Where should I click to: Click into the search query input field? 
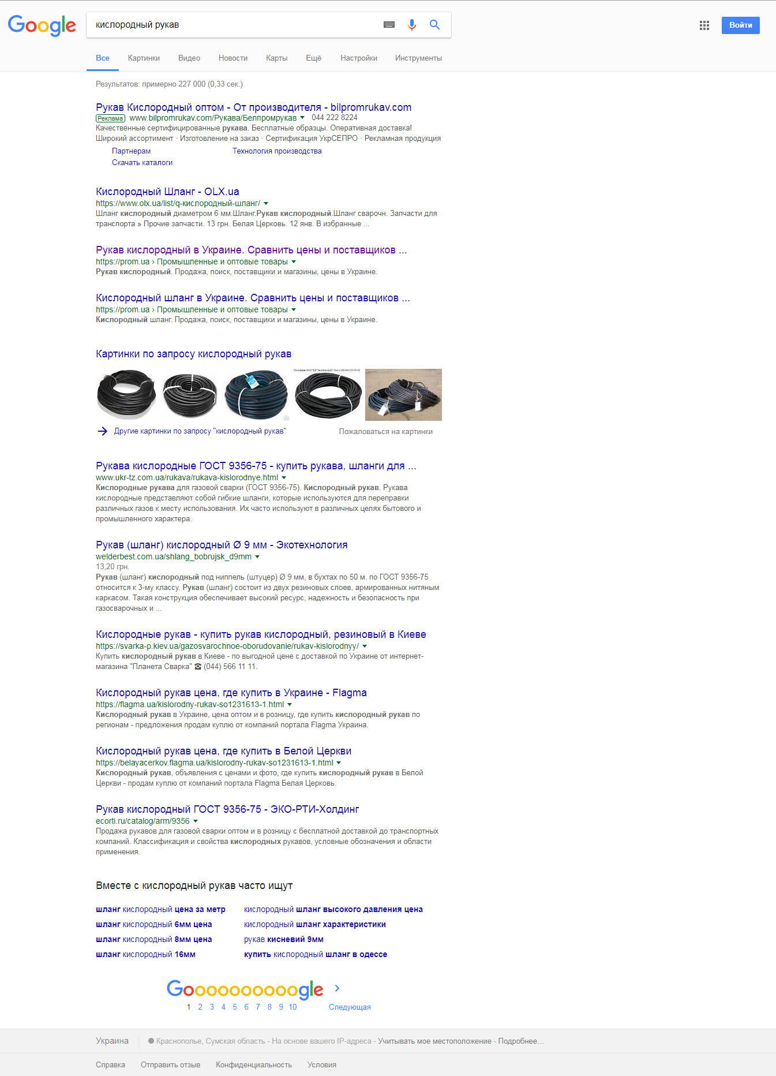pyautogui.click(x=231, y=25)
